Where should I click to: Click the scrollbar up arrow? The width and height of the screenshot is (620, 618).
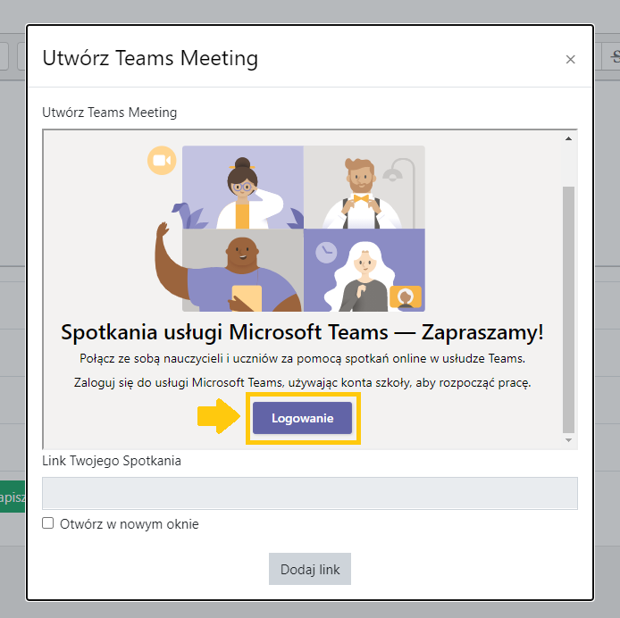pyautogui.click(x=568, y=138)
